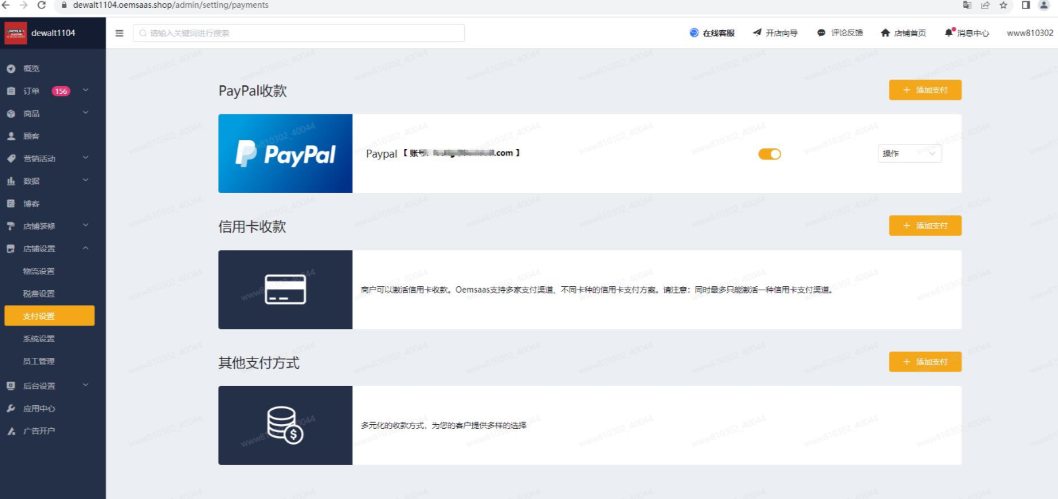The width and height of the screenshot is (1058, 499).
Task: Select 支付设置 in sidebar
Action: (49, 316)
